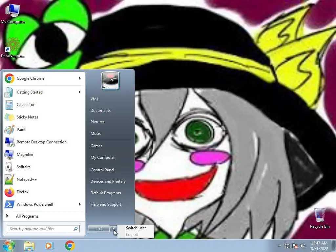Click the Lock button
The image size is (336, 252).
(x=99, y=229)
